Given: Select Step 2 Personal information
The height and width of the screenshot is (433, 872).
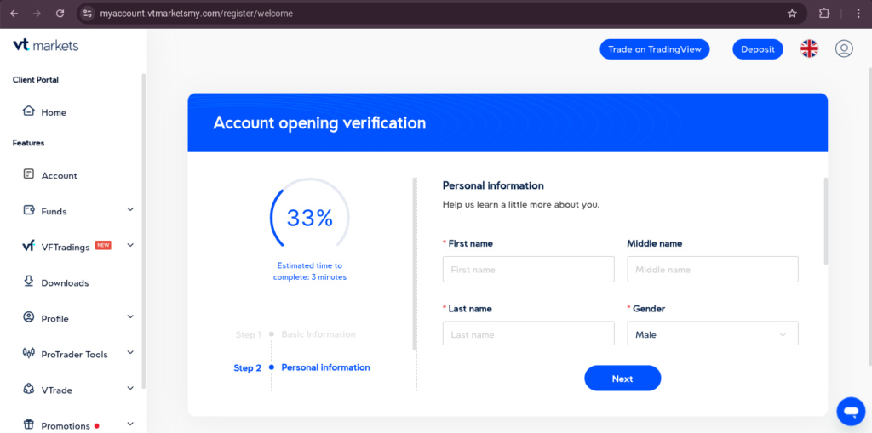Looking at the screenshot, I should (x=302, y=367).
